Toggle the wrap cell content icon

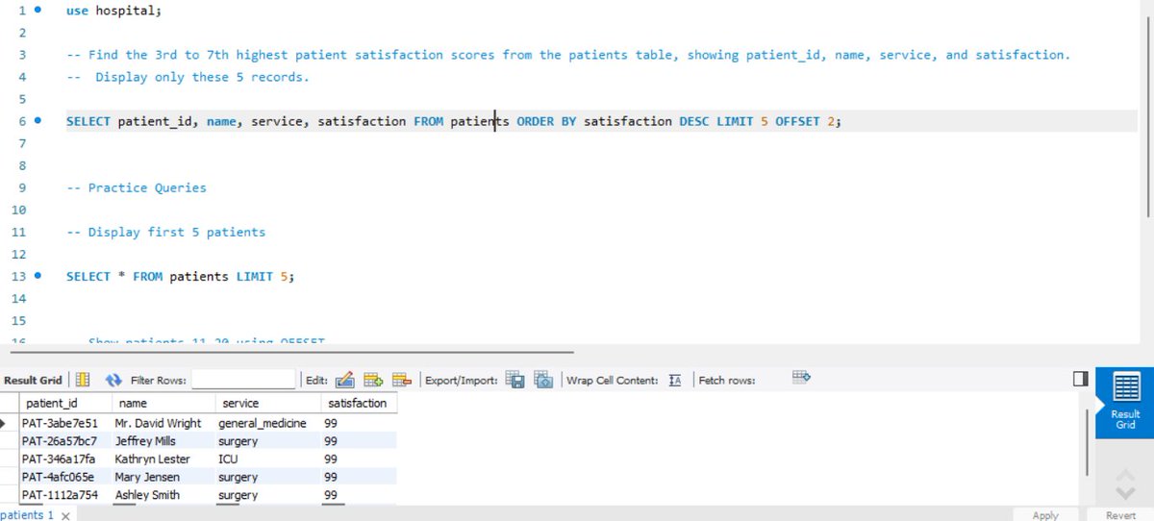(x=675, y=380)
